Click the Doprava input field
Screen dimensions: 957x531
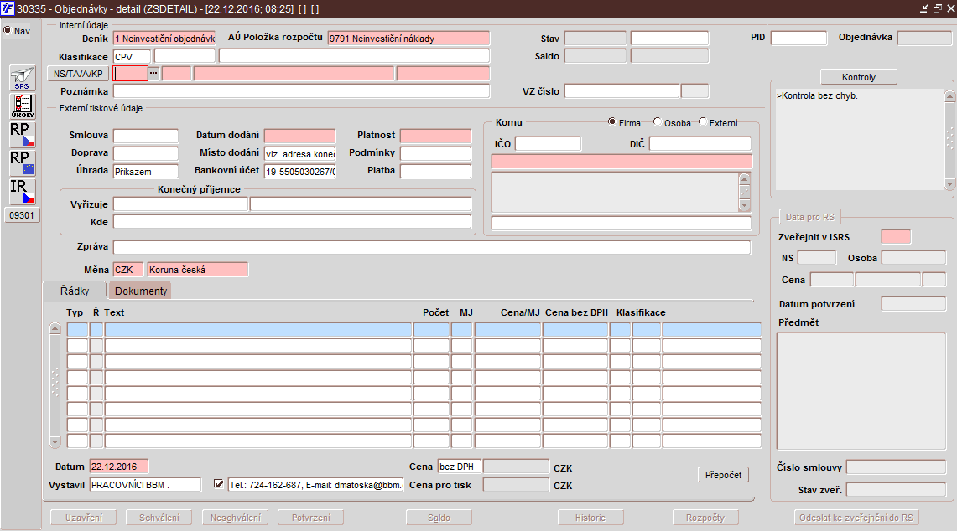pyautogui.click(x=146, y=153)
